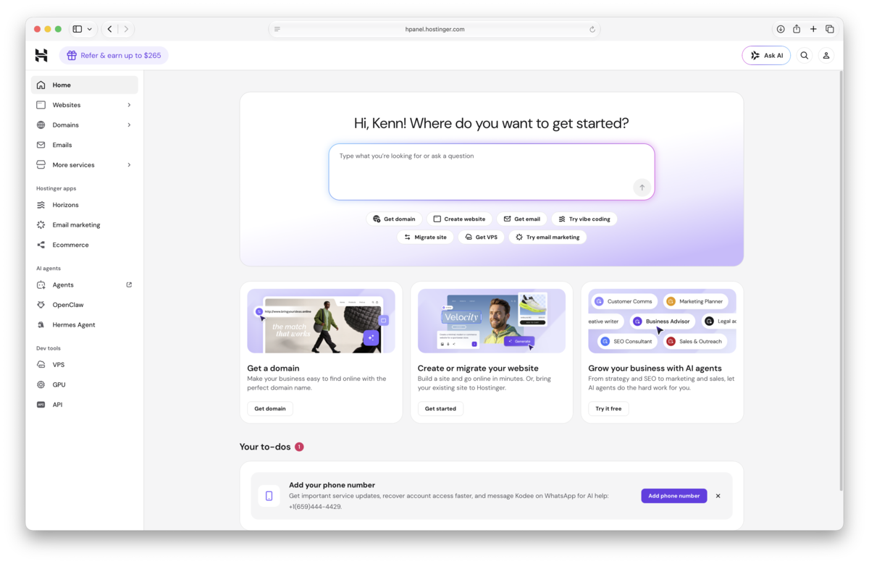Click the Hermes Agent sidebar icon
This screenshot has width=869, height=564.
(41, 324)
